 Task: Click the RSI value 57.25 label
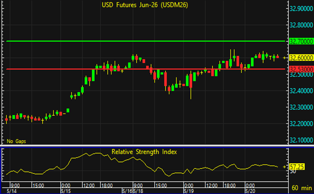(297, 167)
